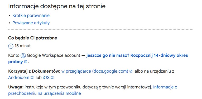Click the 15 minut text
202x99 pixels.
coord(23,46)
